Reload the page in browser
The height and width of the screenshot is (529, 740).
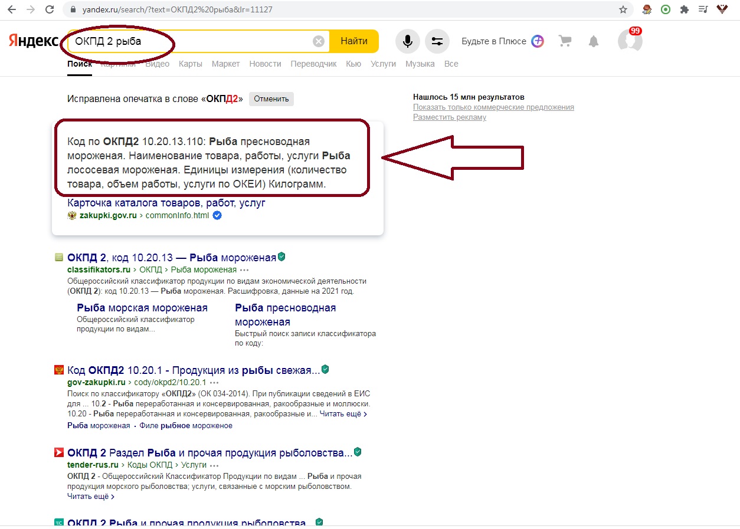pos(50,10)
